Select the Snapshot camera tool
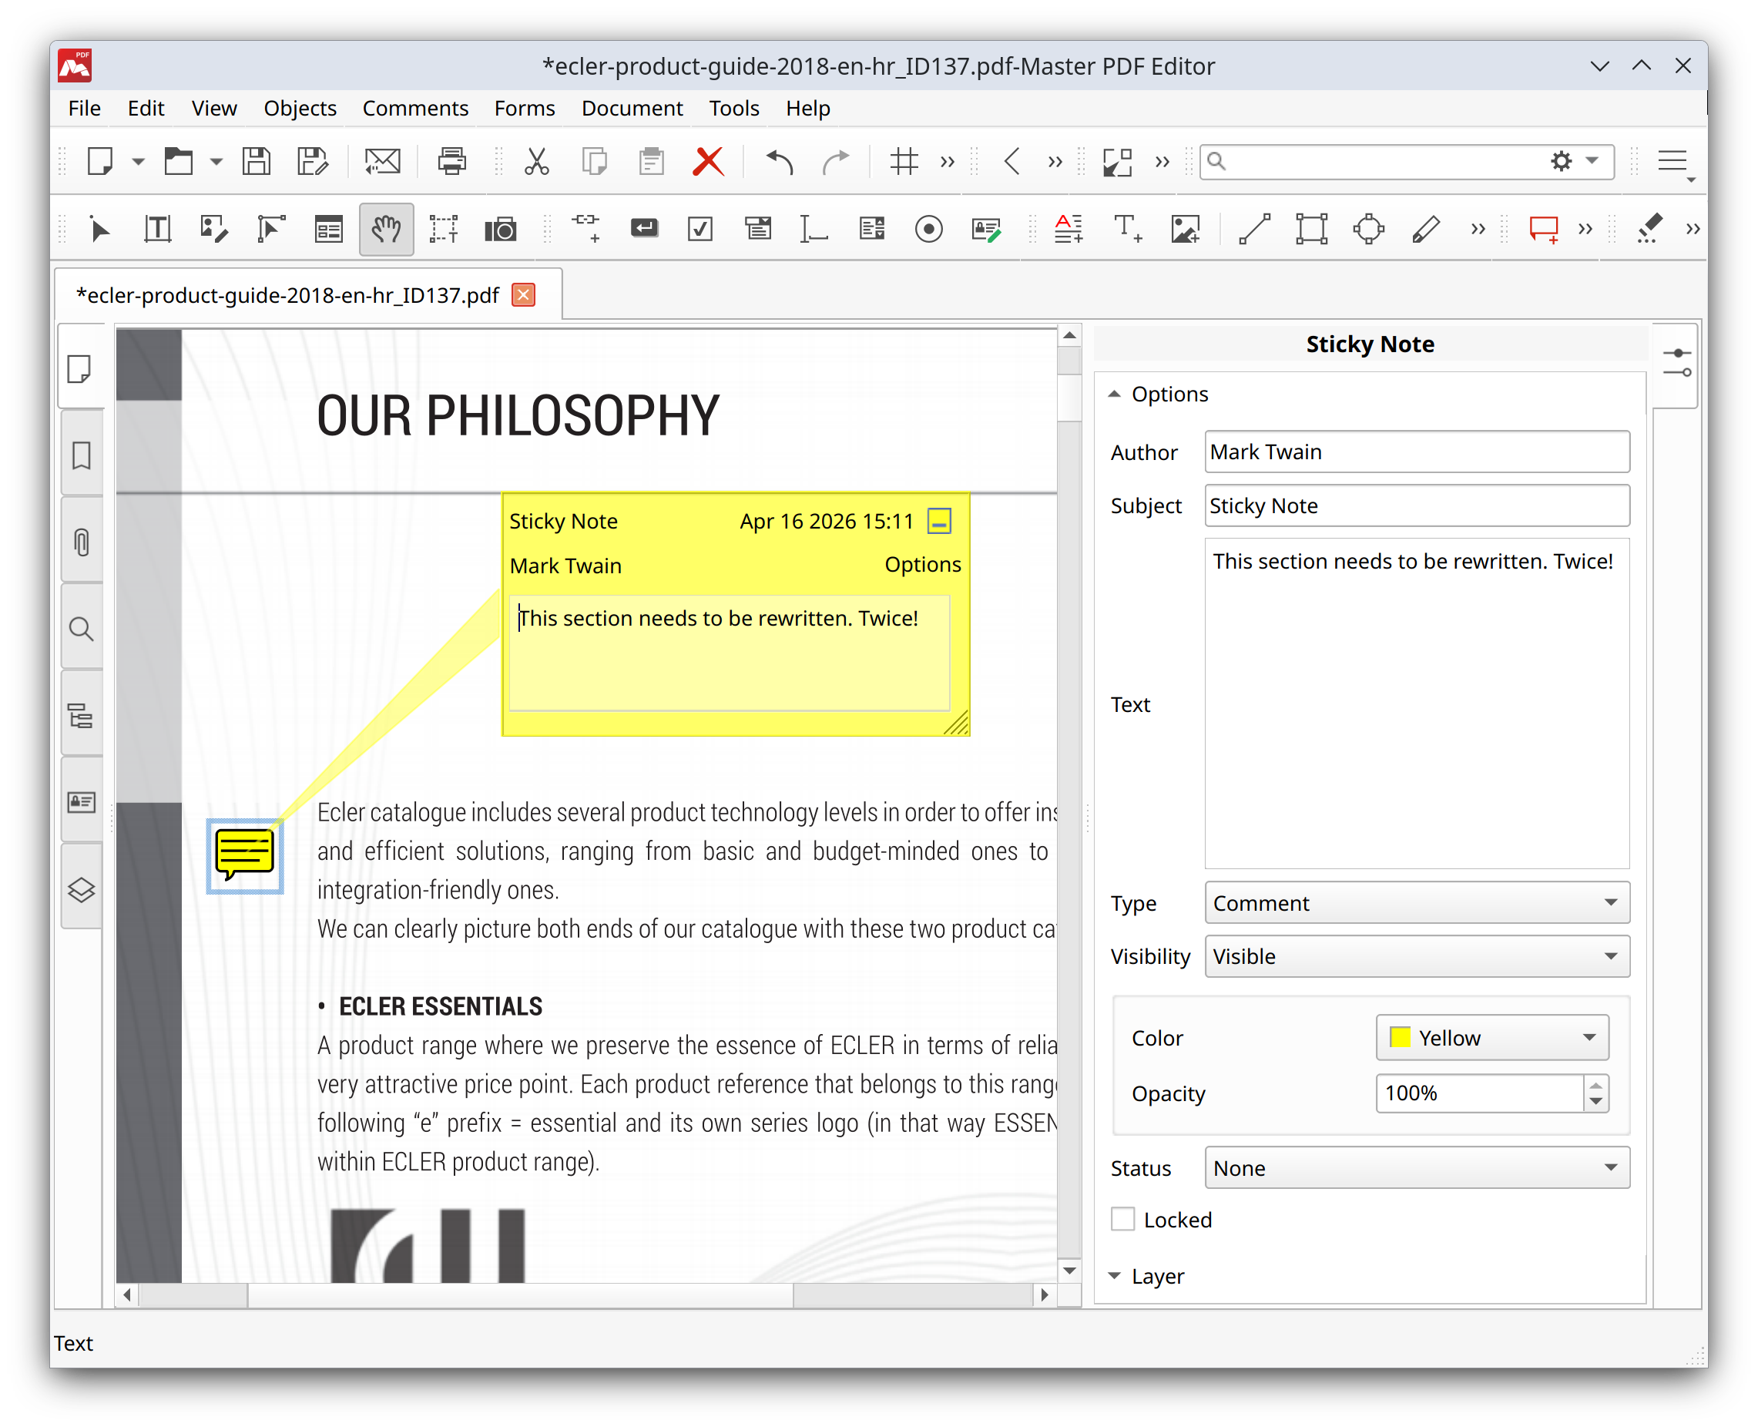 (502, 229)
